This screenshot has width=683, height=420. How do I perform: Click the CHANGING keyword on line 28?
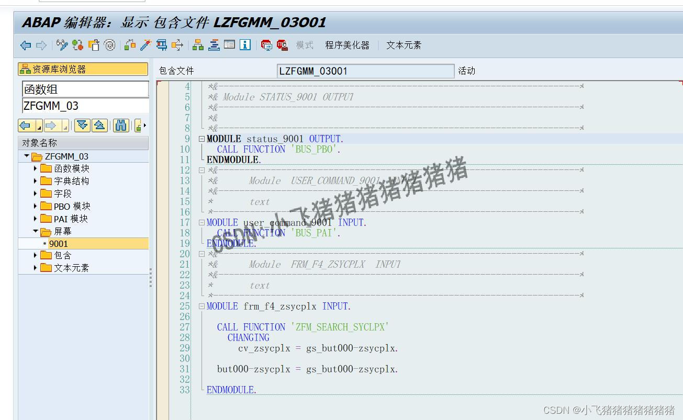coord(248,338)
